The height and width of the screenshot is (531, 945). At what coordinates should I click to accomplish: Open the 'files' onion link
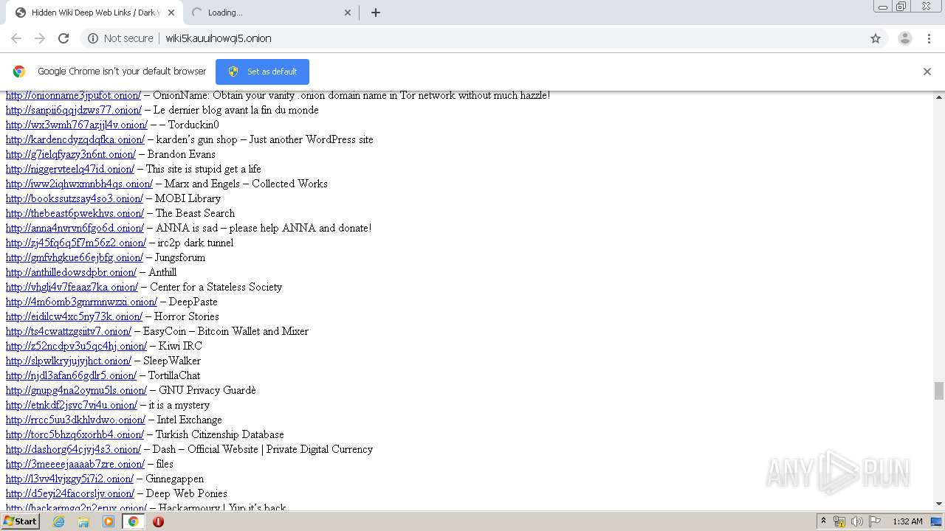coord(75,464)
